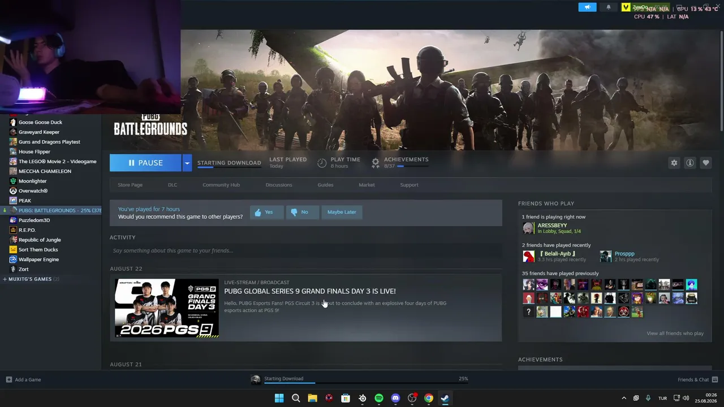724x407 pixels.
Task: Open File Explorer from the taskbar
Action: [x=312, y=398]
